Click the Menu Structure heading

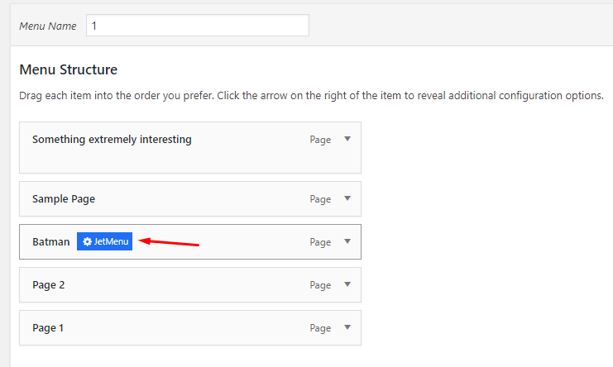(x=68, y=70)
